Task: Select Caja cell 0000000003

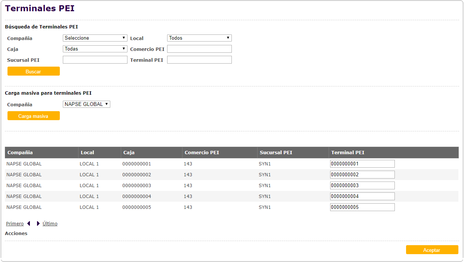Action: coord(136,186)
